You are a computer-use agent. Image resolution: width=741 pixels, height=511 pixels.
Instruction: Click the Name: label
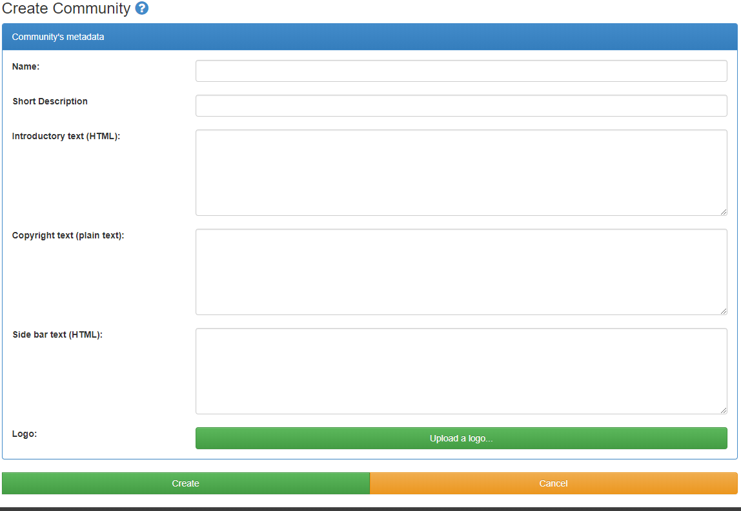click(26, 66)
